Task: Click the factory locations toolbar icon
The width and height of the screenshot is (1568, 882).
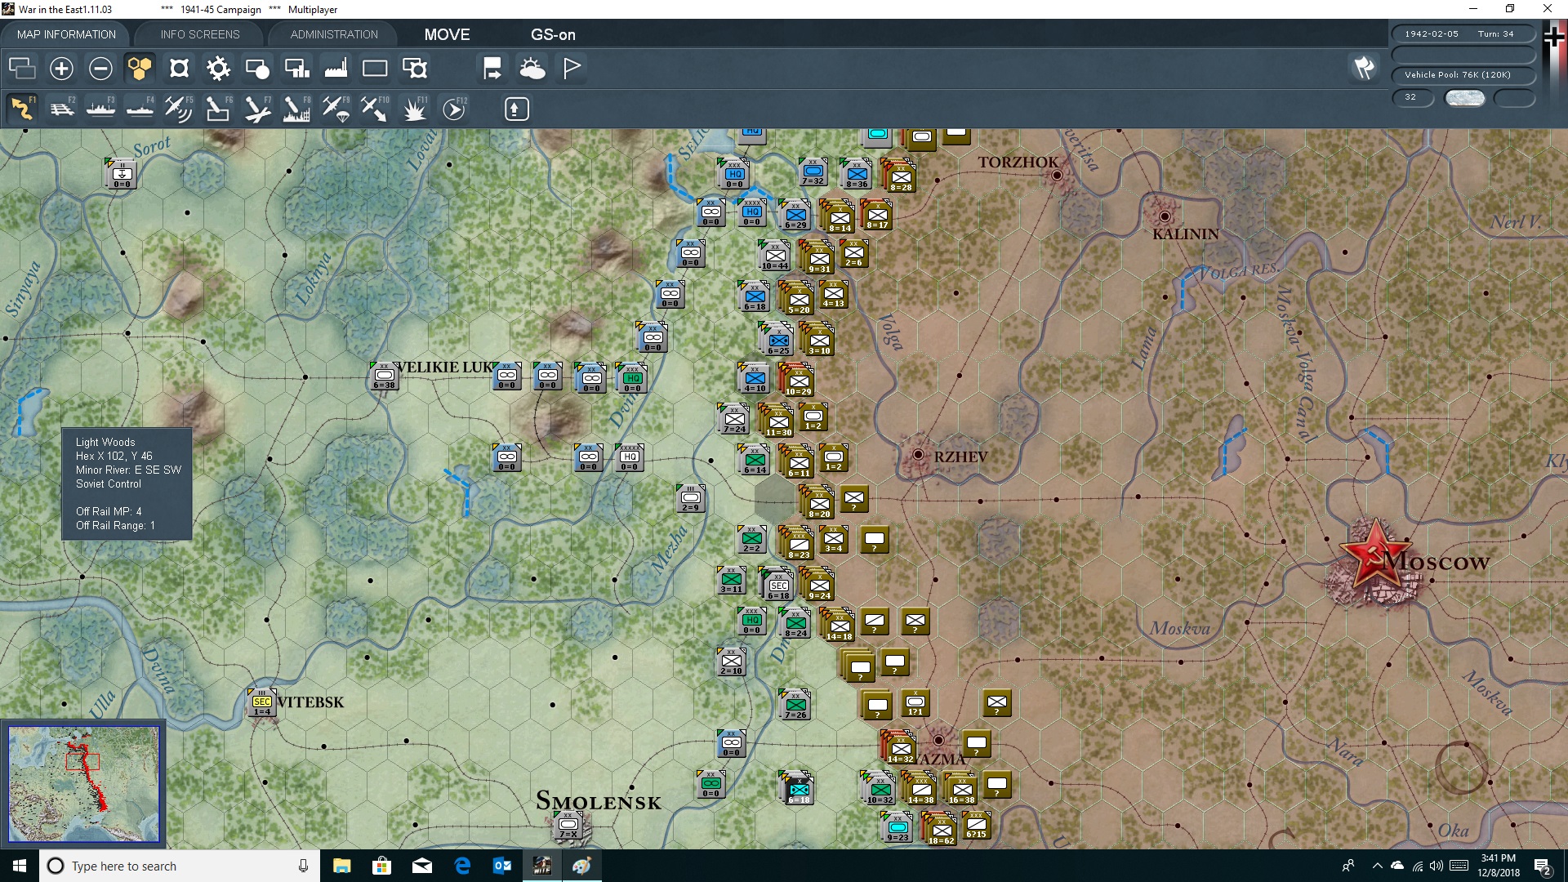Action: 336,69
